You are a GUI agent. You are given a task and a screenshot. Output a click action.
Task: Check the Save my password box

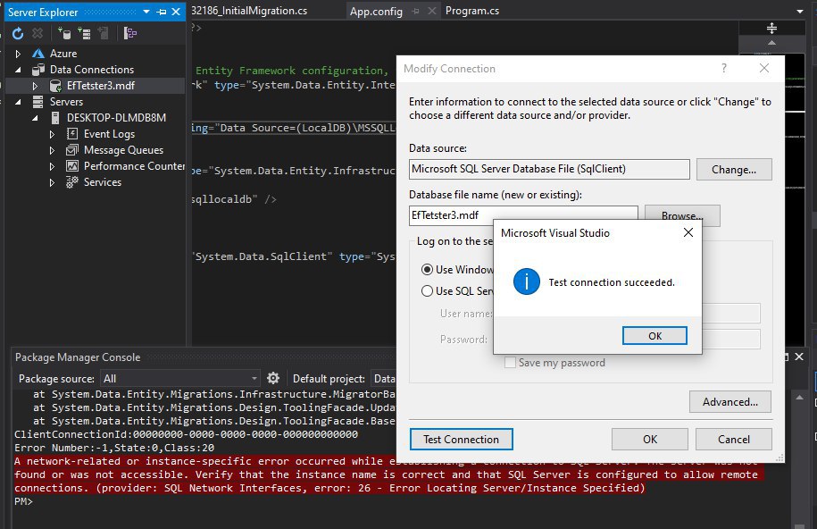click(510, 363)
